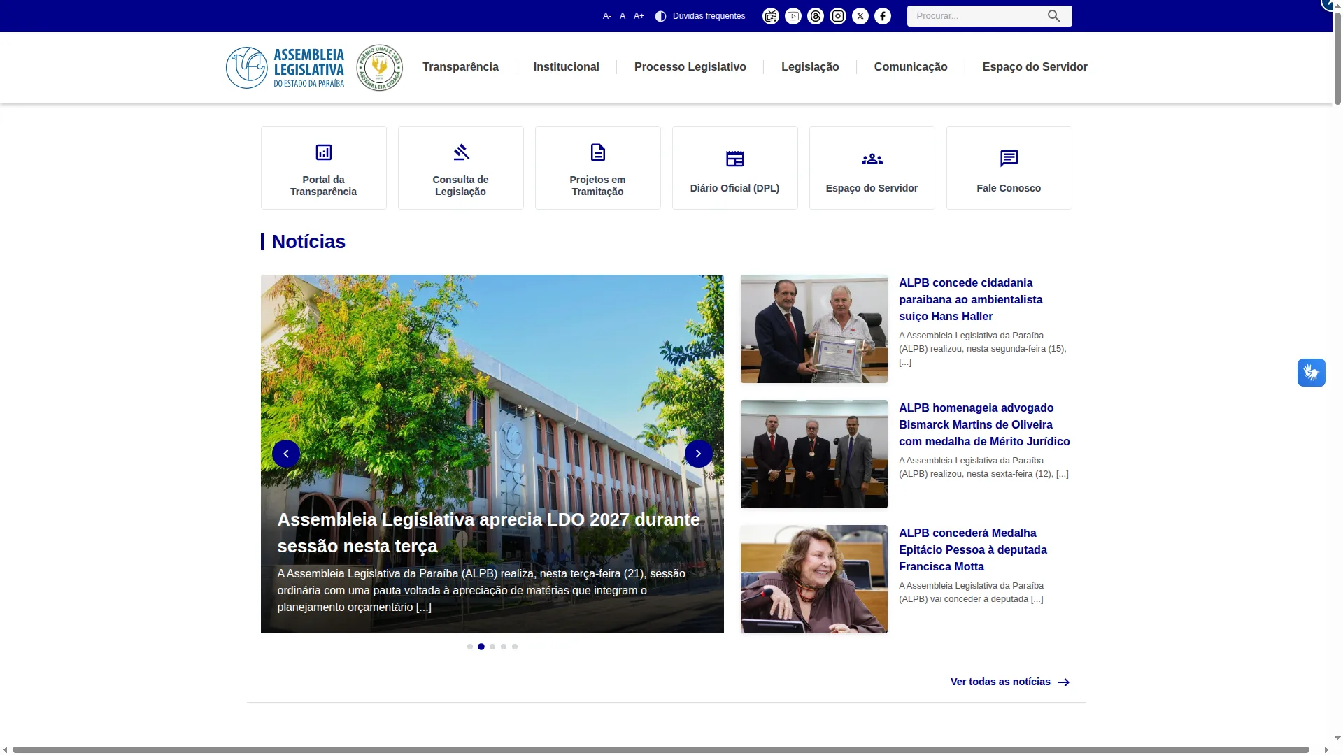
Task: Go to previous carousel slide
Action: pos(286,454)
